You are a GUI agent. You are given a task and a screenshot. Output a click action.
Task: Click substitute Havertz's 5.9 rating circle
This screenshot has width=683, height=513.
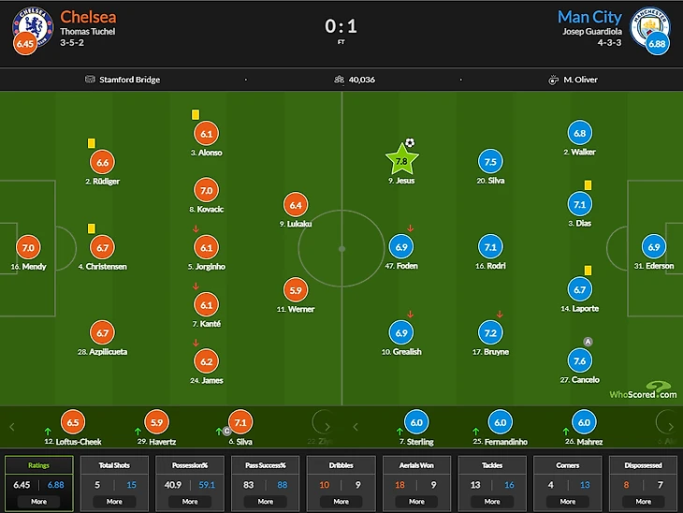156,422
